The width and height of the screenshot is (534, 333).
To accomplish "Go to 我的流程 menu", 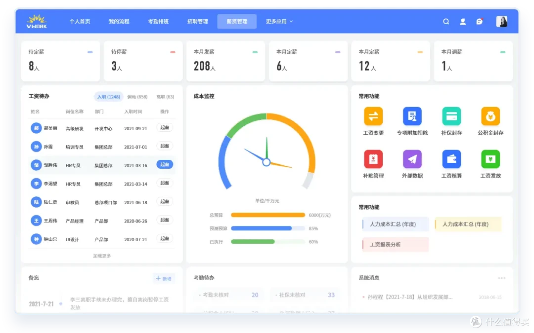I will [119, 21].
